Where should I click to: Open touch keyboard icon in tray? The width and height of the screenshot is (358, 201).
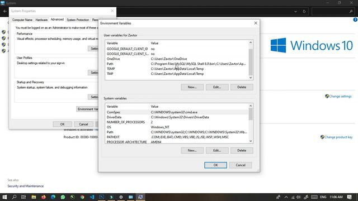pos(314,197)
